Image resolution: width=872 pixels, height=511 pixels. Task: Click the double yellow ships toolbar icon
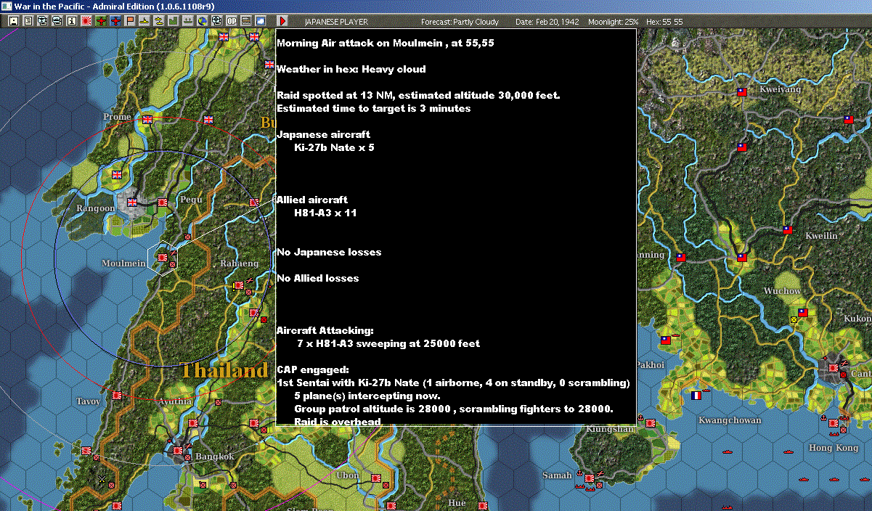click(x=158, y=21)
